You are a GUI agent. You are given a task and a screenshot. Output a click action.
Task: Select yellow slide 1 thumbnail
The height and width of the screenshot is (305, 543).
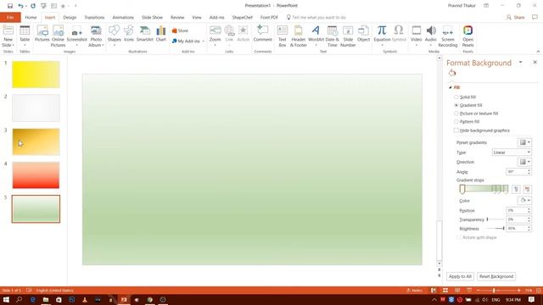[x=36, y=75]
